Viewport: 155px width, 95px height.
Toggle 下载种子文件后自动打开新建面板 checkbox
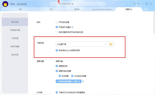57,92
